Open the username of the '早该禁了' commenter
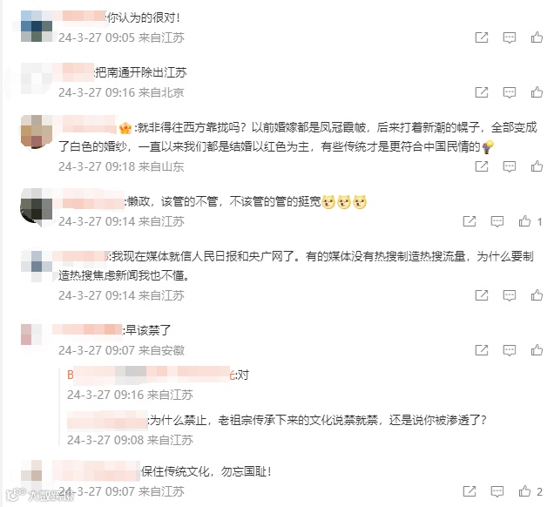The image size is (554, 507). click(x=87, y=329)
